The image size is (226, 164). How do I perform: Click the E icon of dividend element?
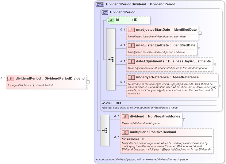(125, 117)
